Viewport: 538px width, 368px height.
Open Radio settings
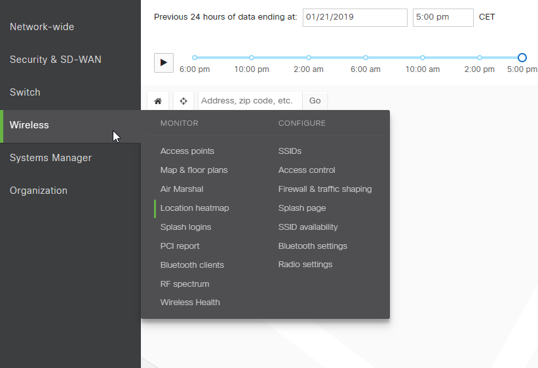click(x=305, y=265)
